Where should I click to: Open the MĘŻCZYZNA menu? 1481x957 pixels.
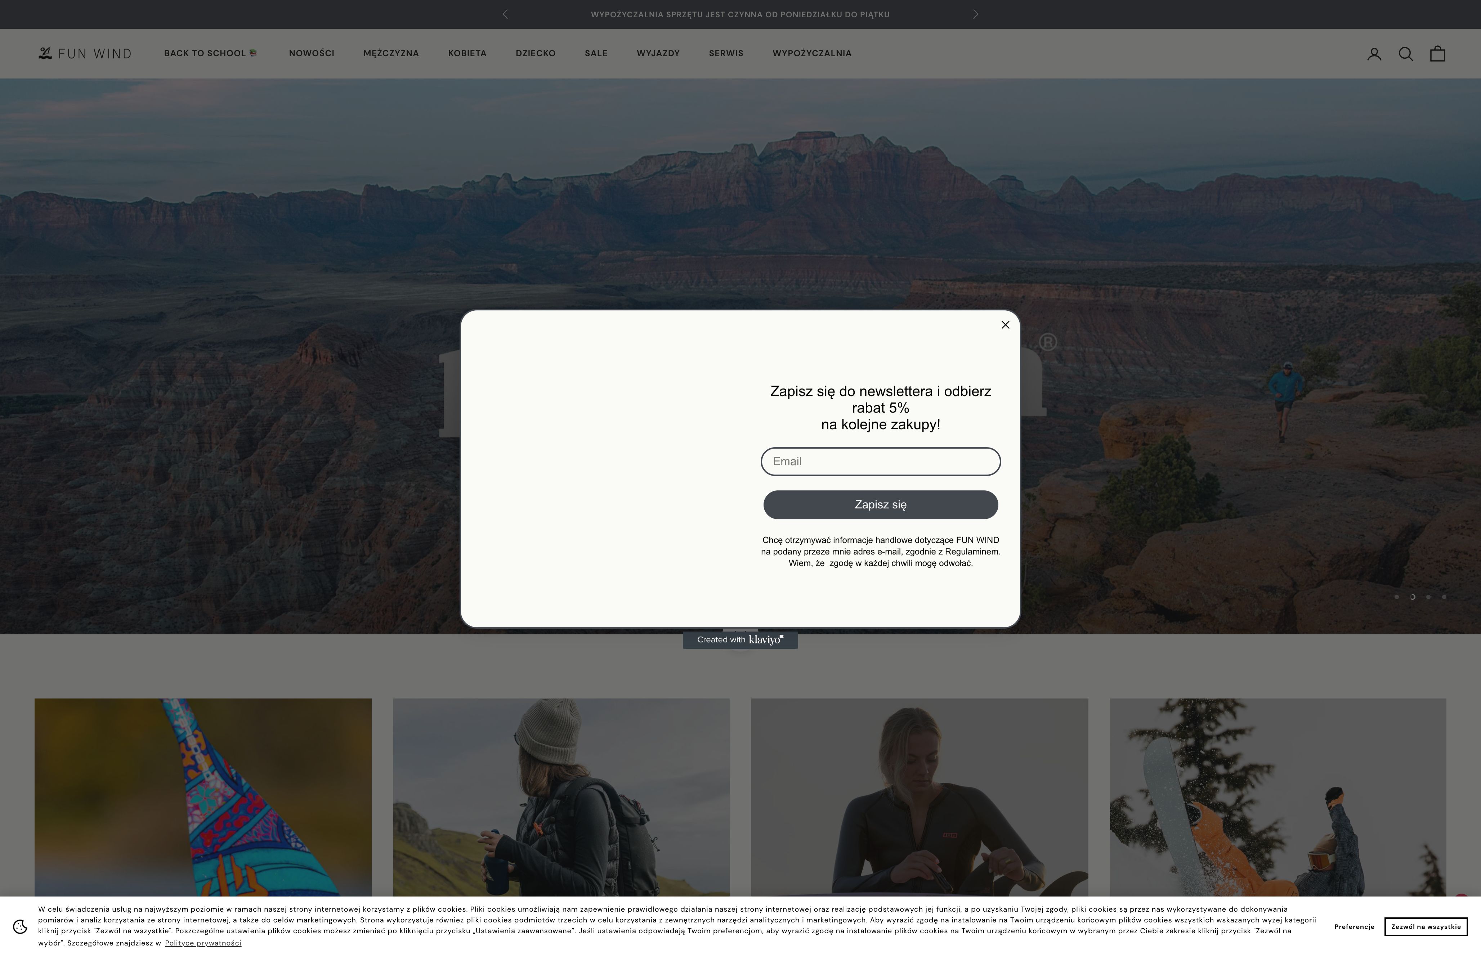(x=391, y=53)
